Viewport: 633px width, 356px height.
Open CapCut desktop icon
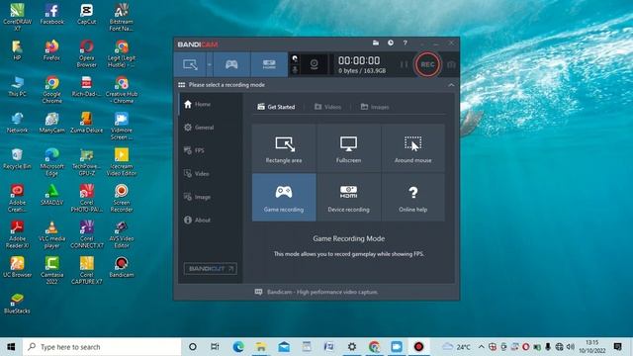click(86, 14)
